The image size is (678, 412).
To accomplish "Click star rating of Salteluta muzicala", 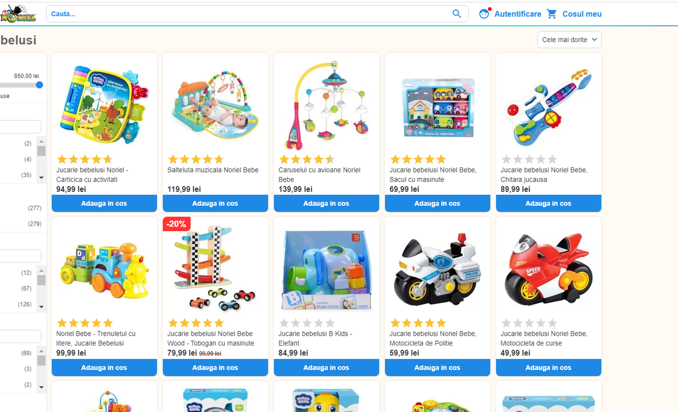I will tap(195, 159).
